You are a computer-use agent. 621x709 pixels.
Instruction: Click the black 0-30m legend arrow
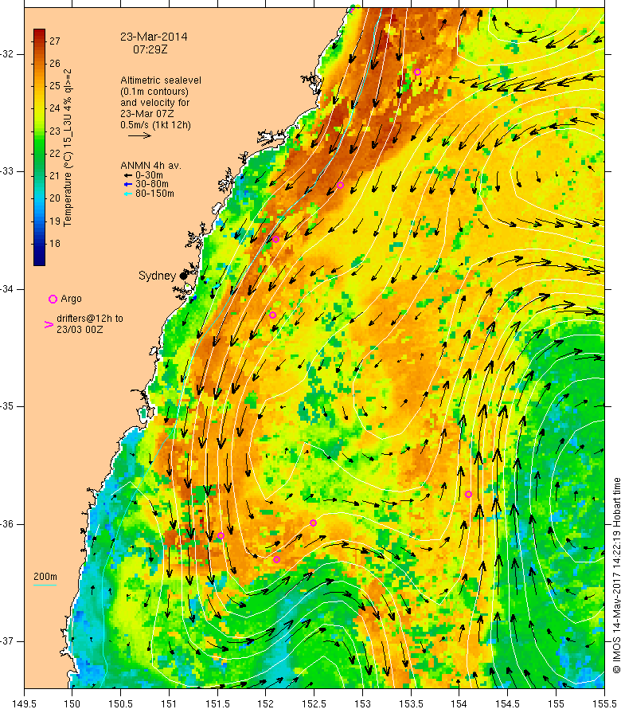click(x=128, y=175)
